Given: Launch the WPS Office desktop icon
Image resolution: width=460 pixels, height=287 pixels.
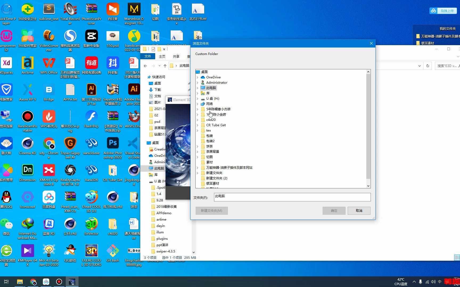Looking at the screenshot, I should click(x=49, y=65).
